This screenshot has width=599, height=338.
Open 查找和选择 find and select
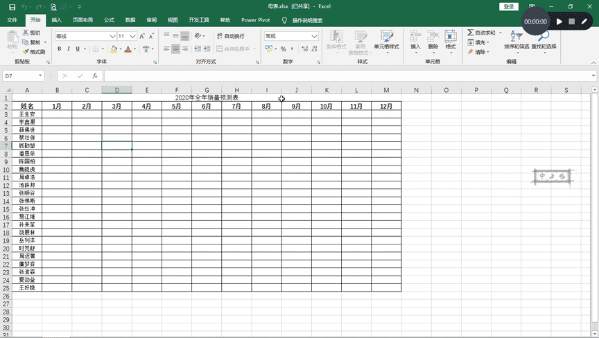544,40
